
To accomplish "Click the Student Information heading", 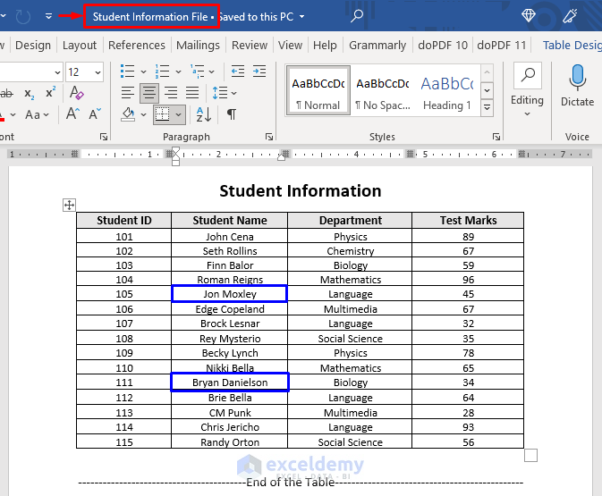I will tap(301, 190).
